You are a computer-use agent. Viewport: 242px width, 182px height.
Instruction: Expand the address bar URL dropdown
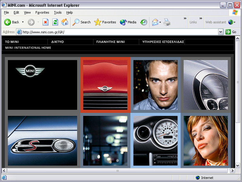click(221, 32)
